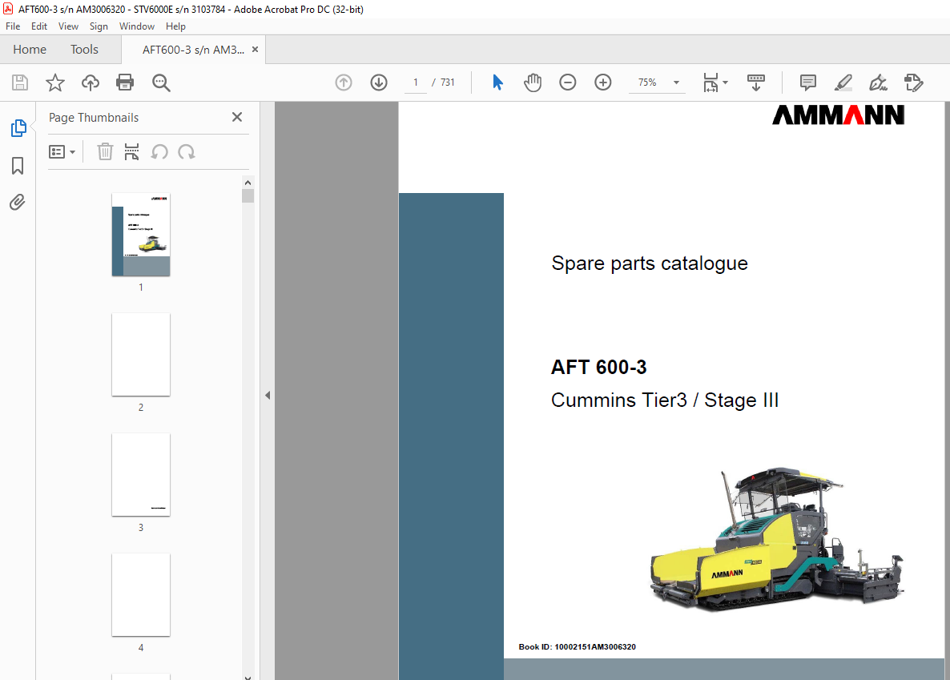Activate the Selection arrow tool
The height and width of the screenshot is (680, 950).
[x=497, y=82]
